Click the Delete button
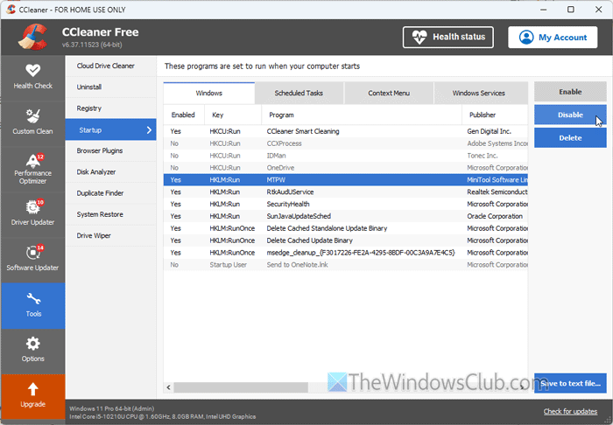 pos(570,137)
